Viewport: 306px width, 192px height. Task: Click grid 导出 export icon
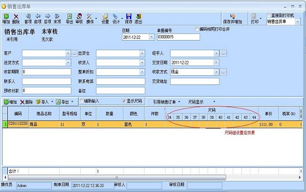tap(62, 102)
